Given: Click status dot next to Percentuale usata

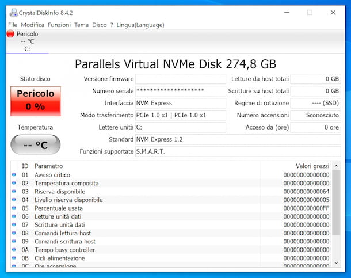Looking at the screenshot, I should point(14,208).
